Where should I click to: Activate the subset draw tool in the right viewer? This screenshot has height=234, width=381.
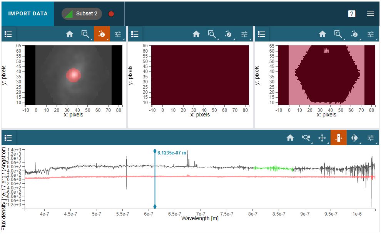tap(354, 34)
